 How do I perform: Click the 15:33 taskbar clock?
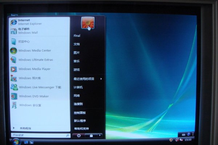coord(188,140)
